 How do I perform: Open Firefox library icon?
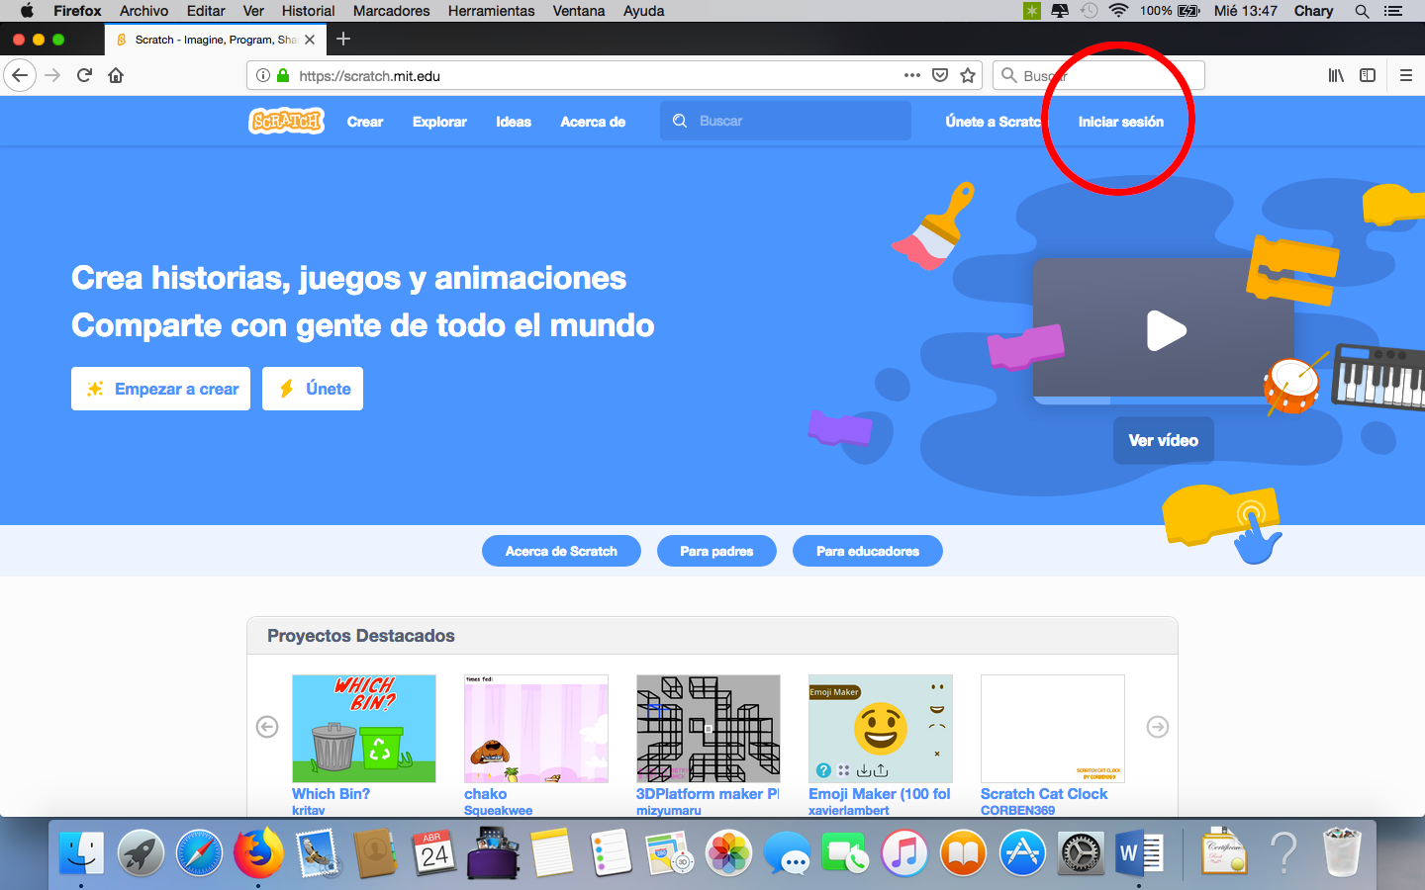(x=1336, y=75)
